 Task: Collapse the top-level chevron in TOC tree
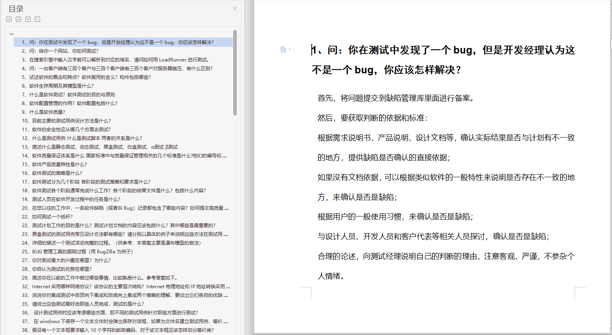[11, 34]
